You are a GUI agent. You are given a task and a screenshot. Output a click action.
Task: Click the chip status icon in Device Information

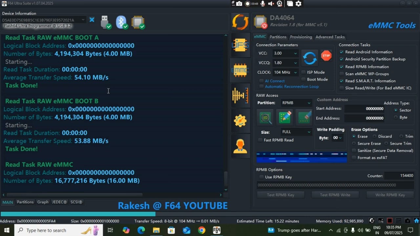tap(138, 22)
